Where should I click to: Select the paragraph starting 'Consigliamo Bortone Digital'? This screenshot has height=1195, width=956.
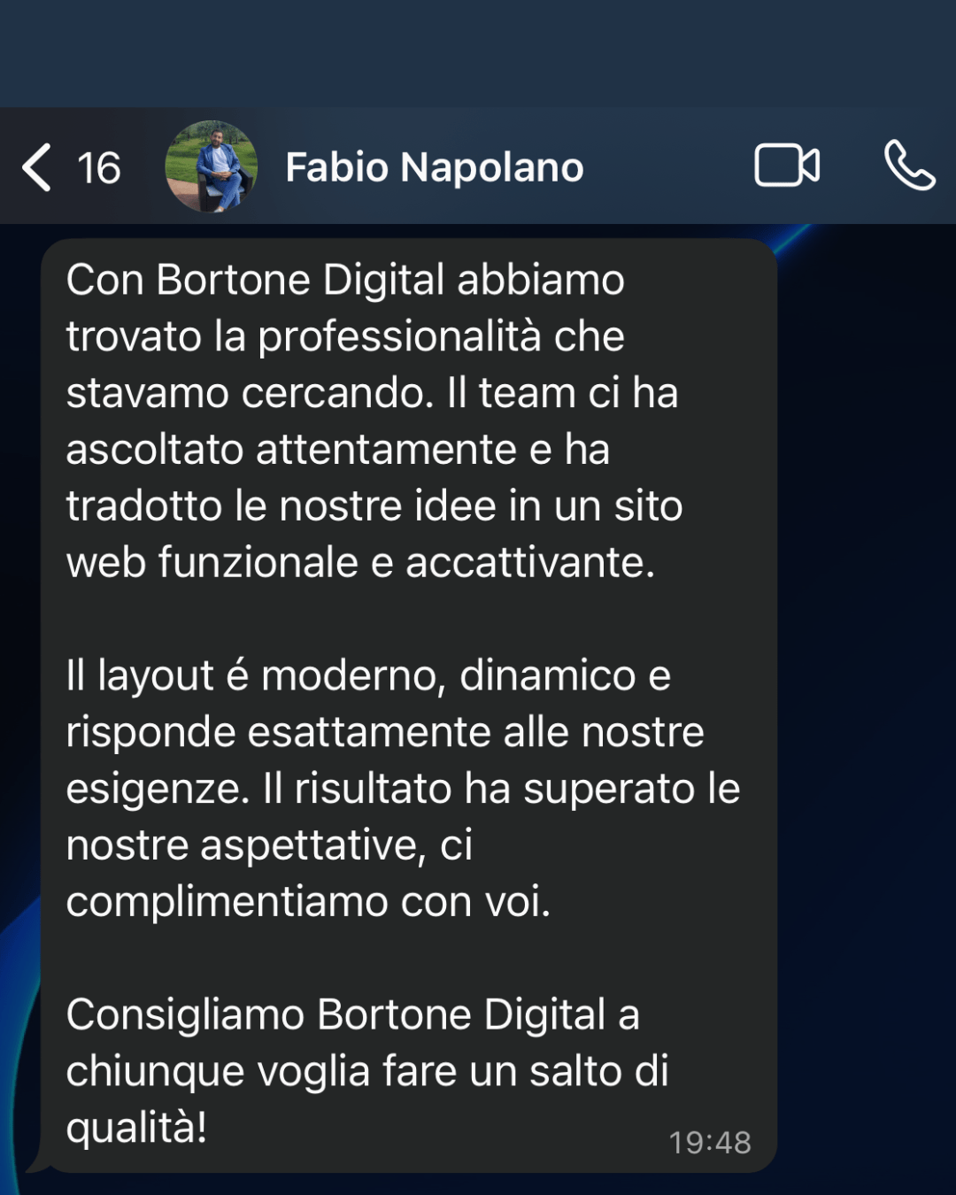[x=367, y=1071]
